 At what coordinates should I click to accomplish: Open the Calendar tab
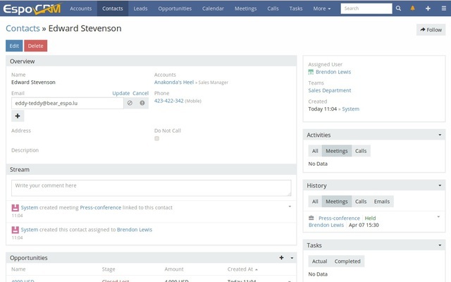click(x=212, y=8)
